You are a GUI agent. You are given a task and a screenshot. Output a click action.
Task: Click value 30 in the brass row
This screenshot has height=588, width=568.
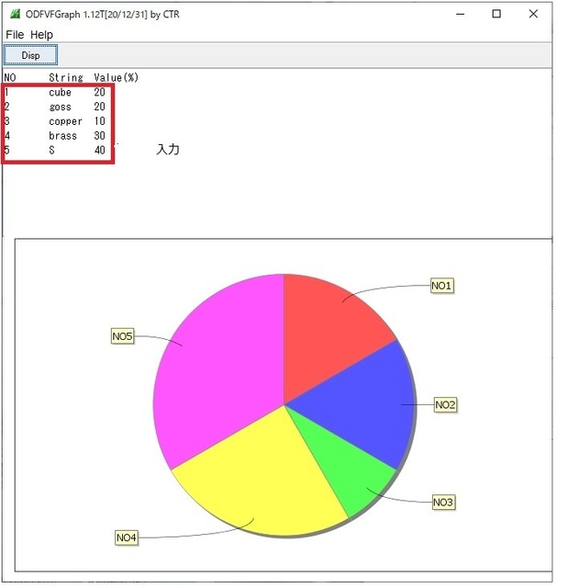(100, 135)
